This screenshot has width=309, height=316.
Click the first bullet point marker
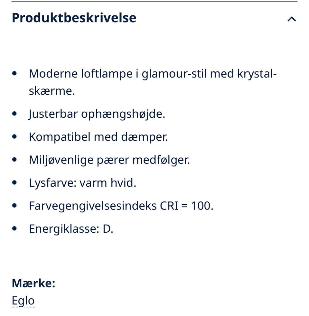coord(15,73)
